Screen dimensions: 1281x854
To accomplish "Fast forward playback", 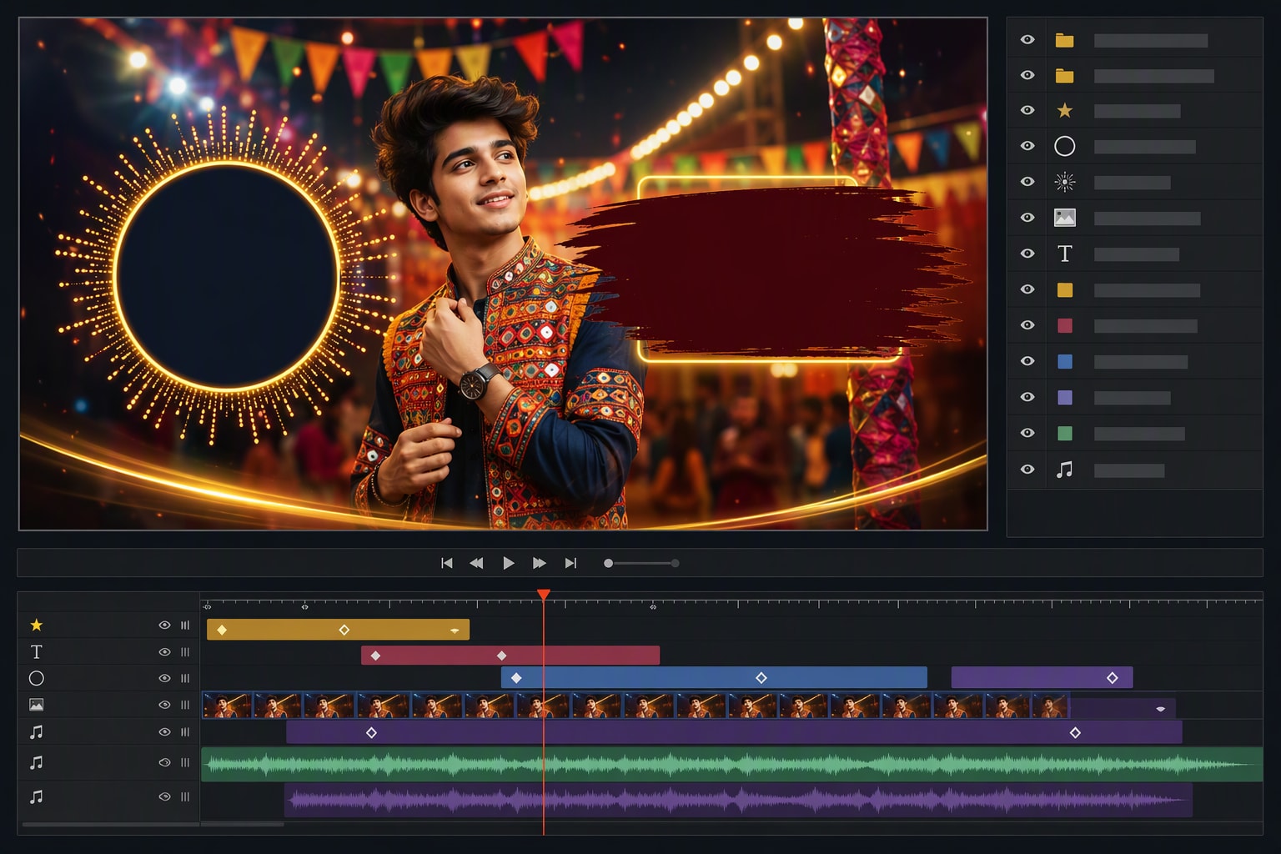I will (539, 563).
